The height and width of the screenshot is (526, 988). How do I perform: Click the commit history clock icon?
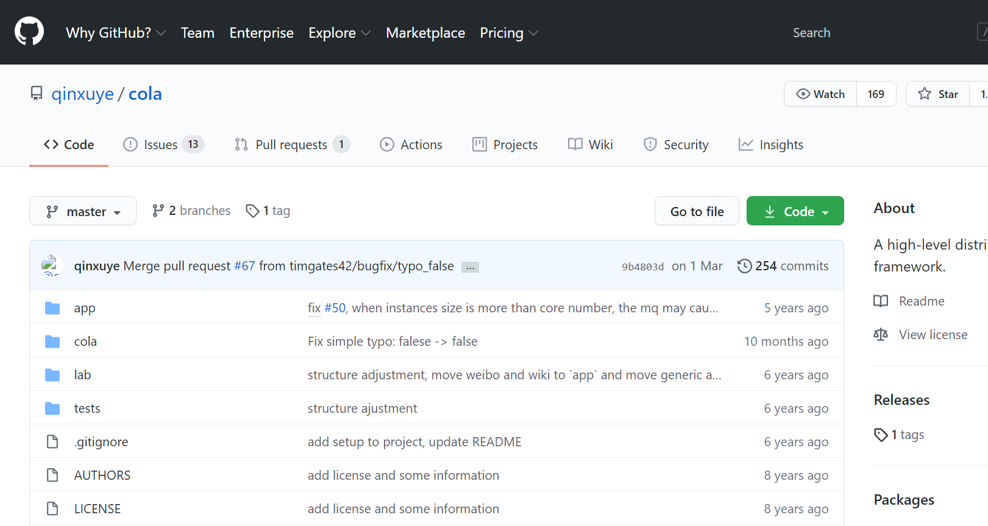click(x=744, y=266)
